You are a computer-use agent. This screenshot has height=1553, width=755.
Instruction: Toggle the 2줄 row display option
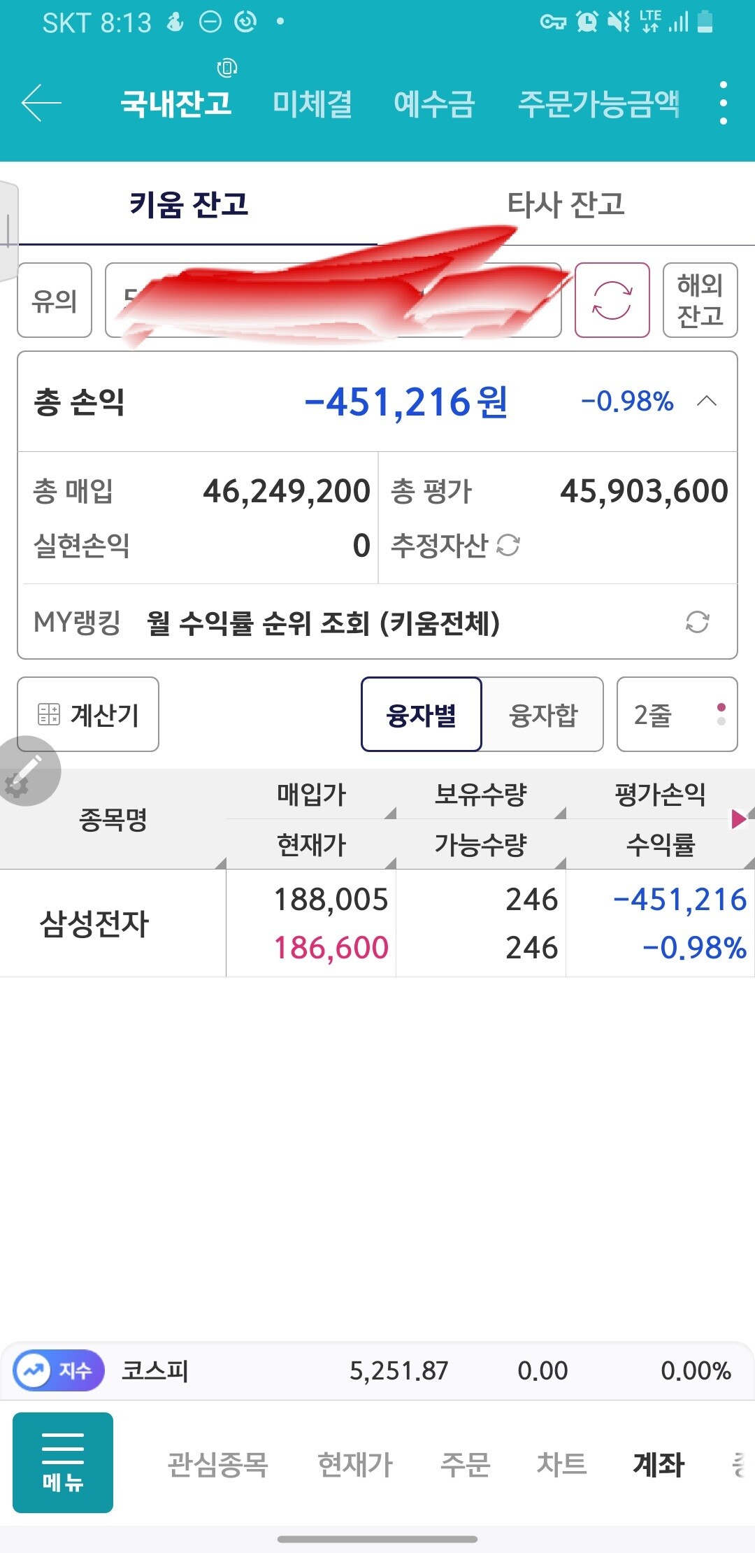[677, 714]
